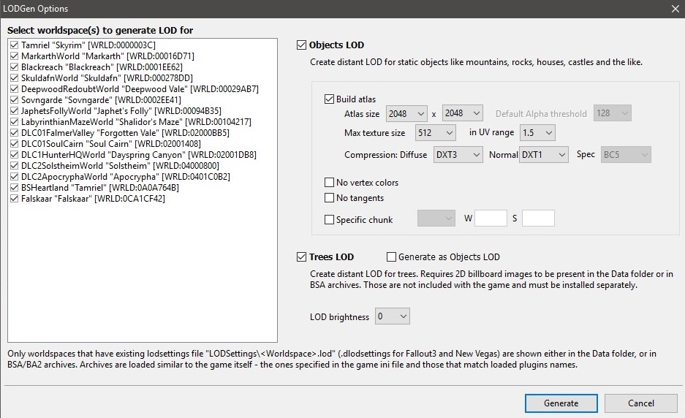Click the 'Max texture size' label
685x418 pixels.
point(374,133)
